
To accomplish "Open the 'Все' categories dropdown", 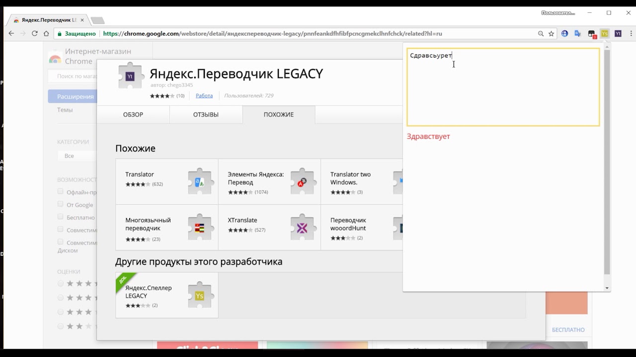I will pyautogui.click(x=77, y=156).
